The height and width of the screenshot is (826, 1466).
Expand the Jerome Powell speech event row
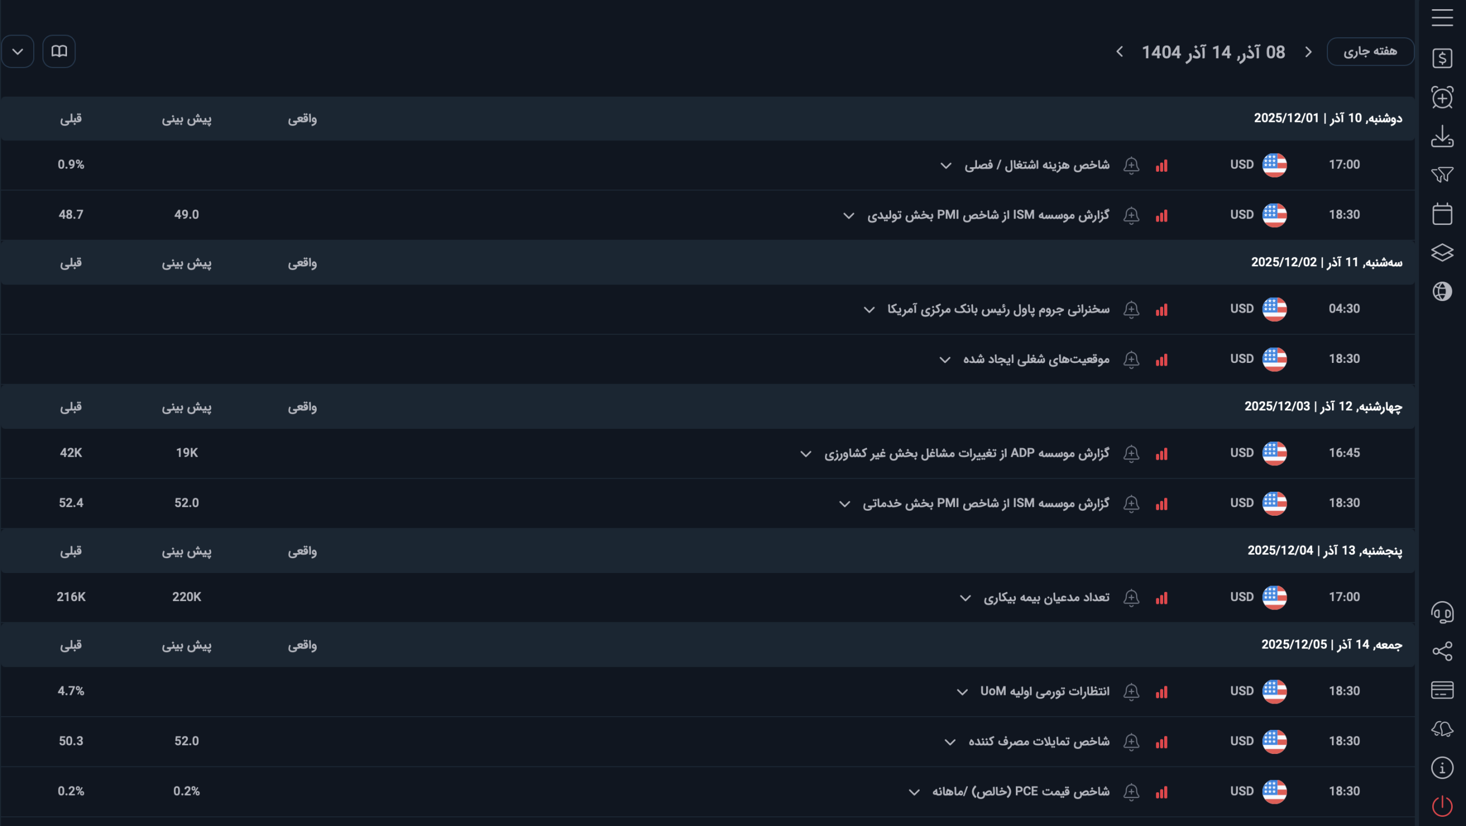pos(869,310)
